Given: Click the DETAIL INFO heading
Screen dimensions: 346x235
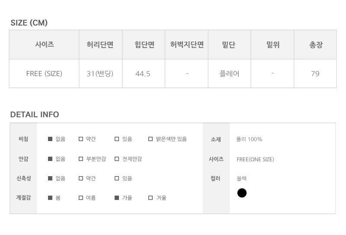Looking at the screenshot, I should [x=35, y=115].
